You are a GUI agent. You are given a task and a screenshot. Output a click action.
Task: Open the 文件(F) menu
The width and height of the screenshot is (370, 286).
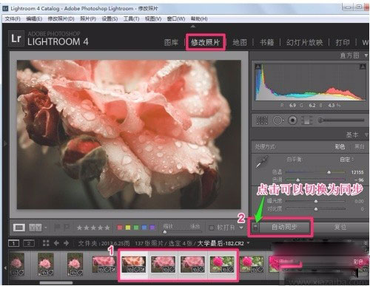[x=13, y=18]
